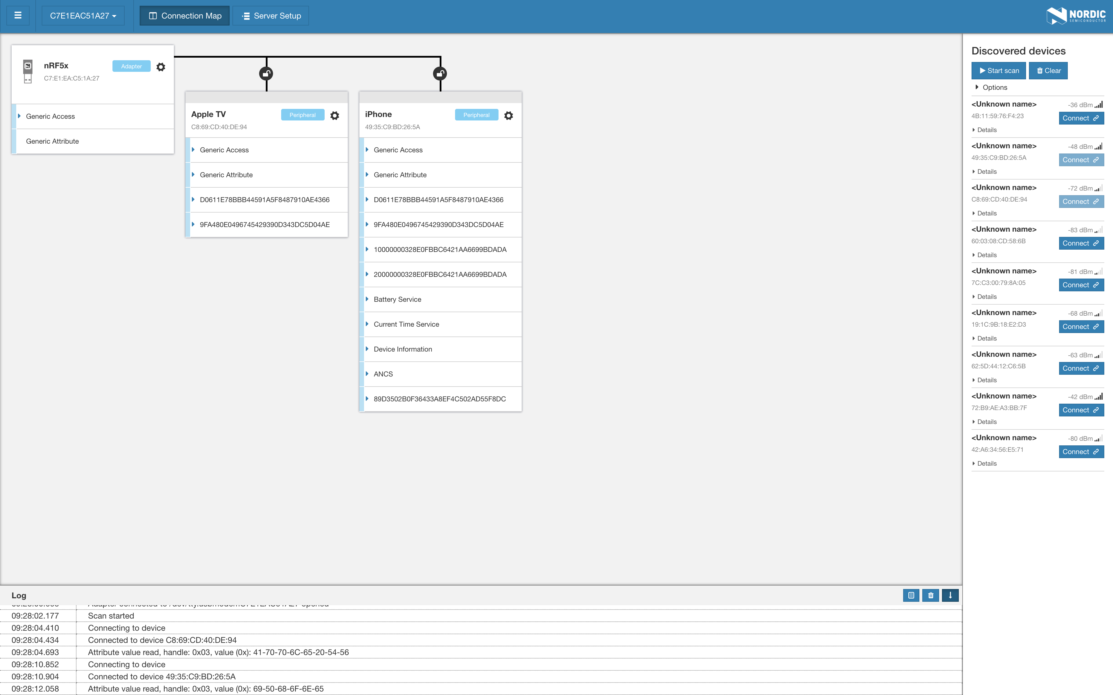Expand Details for device 4B:11:59:76:F4:23

[x=986, y=130]
